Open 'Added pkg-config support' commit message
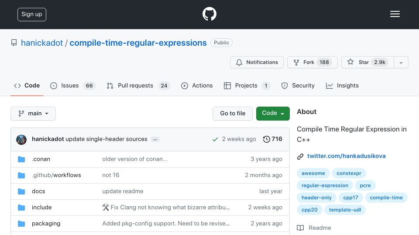 click(166, 224)
